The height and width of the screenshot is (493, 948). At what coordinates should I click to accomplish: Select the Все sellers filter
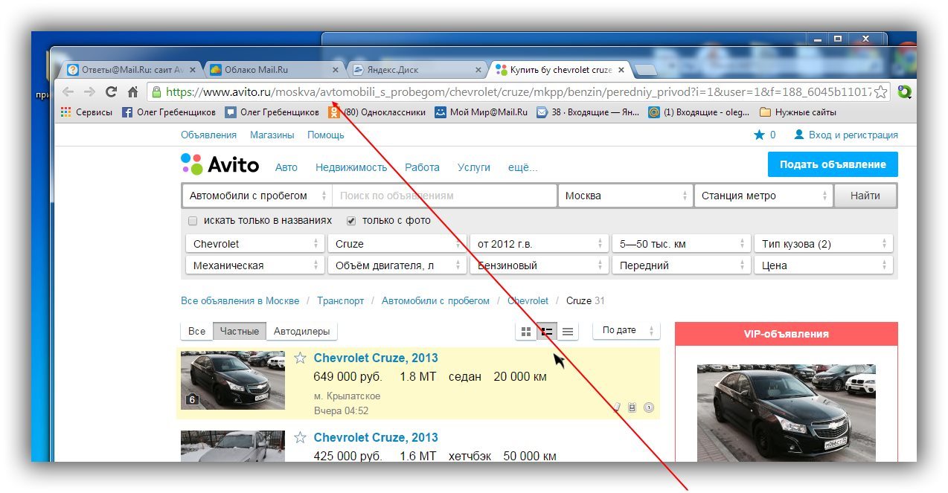[196, 332]
